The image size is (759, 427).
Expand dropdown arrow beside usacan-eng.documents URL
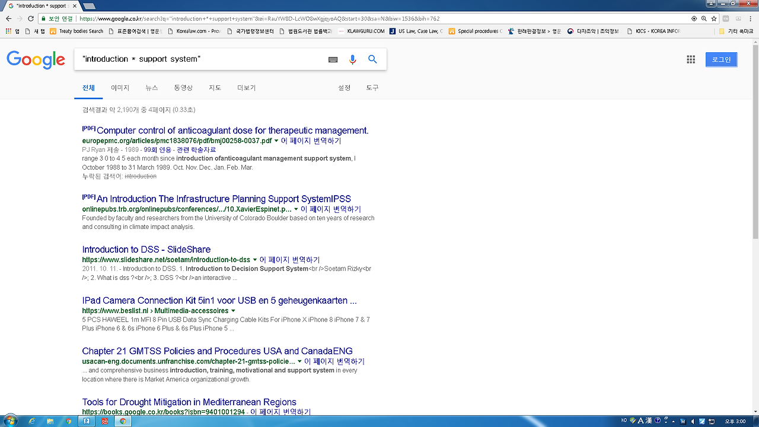299,361
